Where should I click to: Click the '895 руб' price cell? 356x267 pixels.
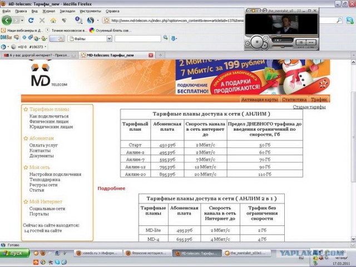click(x=167, y=174)
